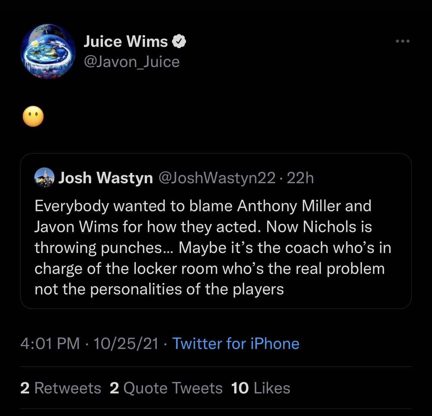Open the @JoshWastyn22 handle
The width and height of the screenshot is (432, 416).
(x=217, y=178)
